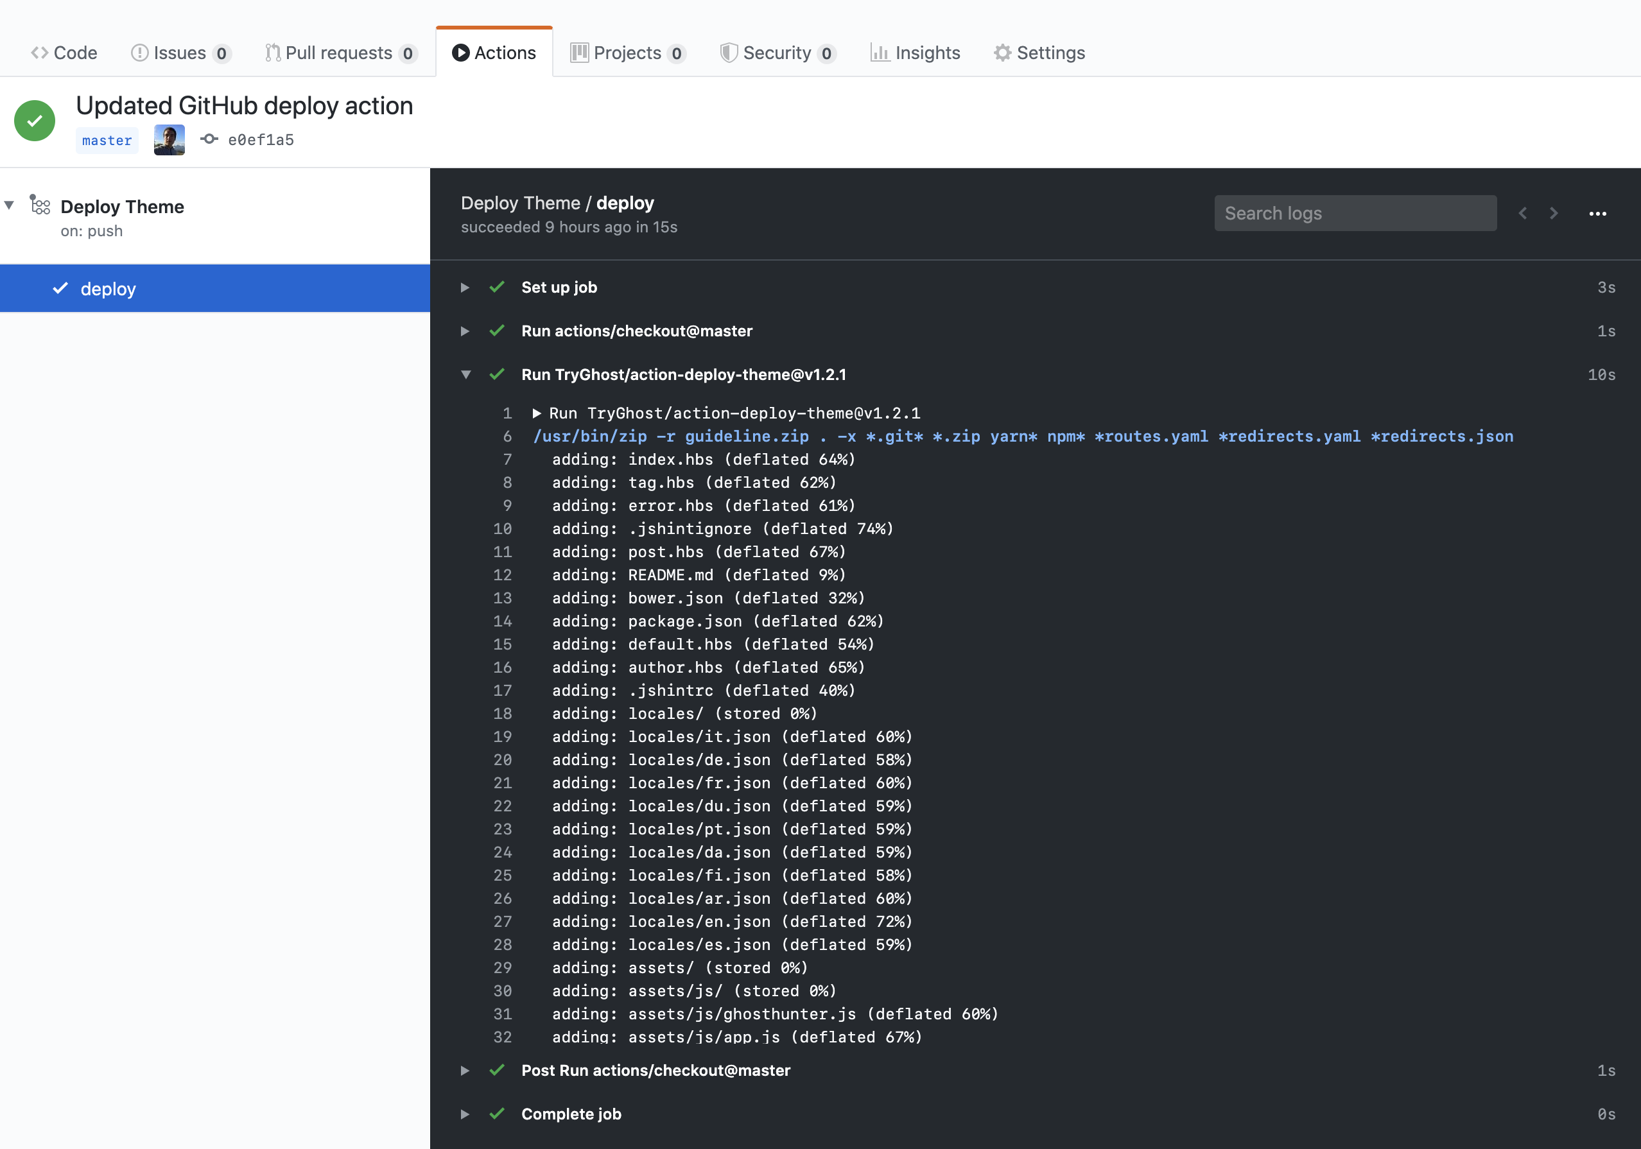Click the commit hash e0ef1a5
This screenshot has width=1641, height=1149.
point(260,140)
